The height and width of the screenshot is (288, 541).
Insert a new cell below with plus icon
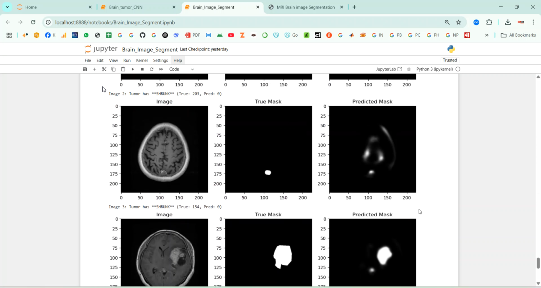click(x=94, y=69)
